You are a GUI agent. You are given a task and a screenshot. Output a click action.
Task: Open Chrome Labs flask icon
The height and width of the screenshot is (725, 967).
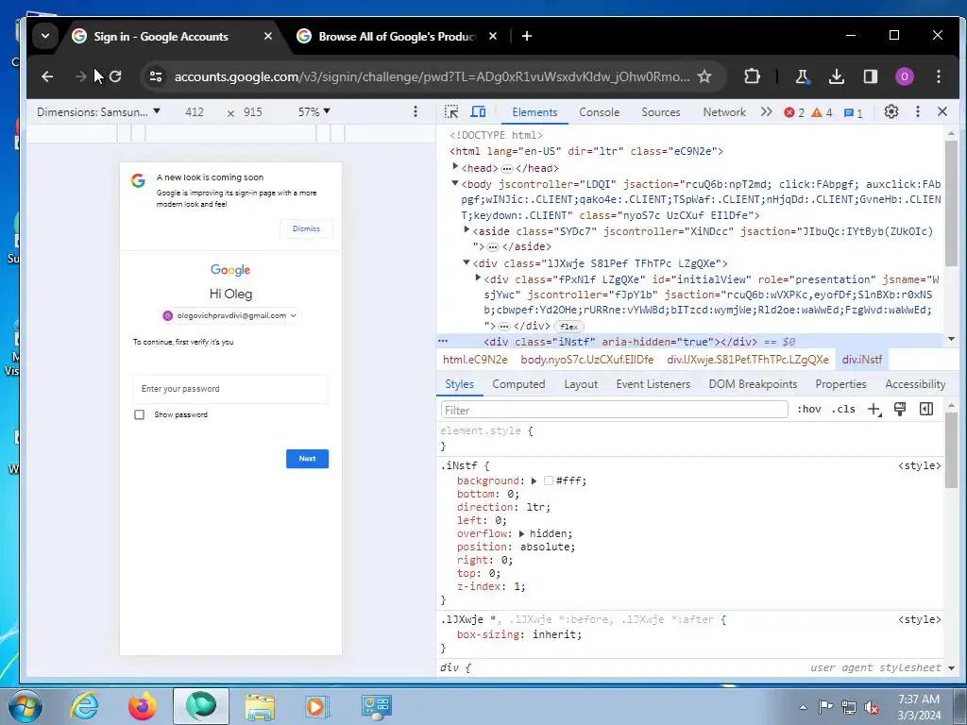tap(802, 76)
